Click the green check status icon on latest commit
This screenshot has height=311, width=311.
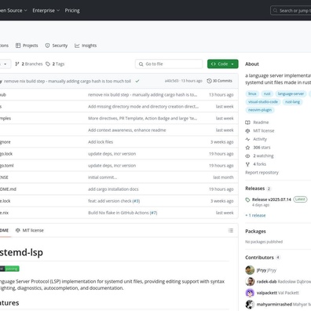137,81
